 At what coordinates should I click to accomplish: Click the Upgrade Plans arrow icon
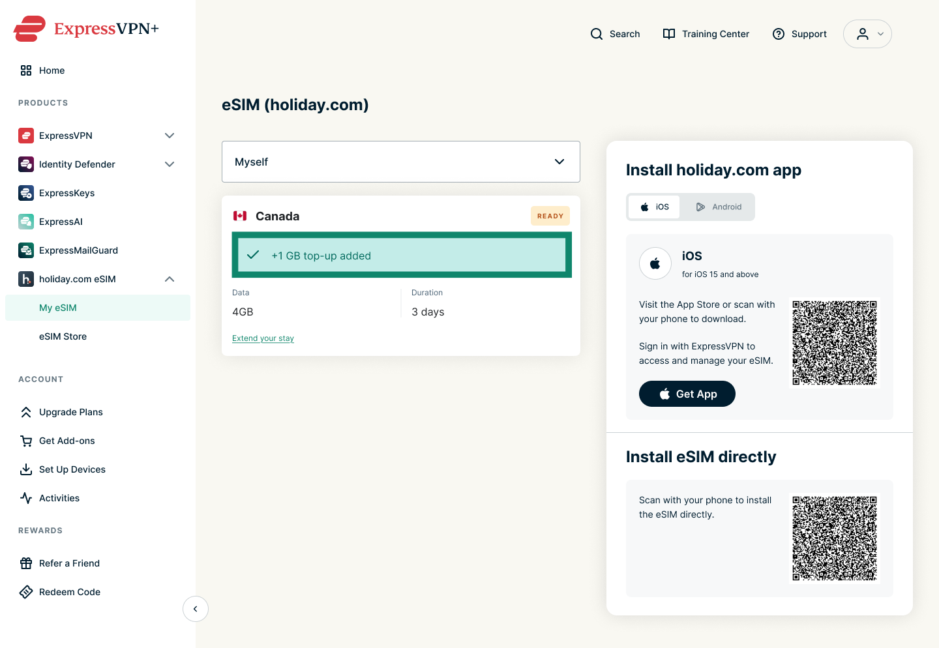coord(26,412)
